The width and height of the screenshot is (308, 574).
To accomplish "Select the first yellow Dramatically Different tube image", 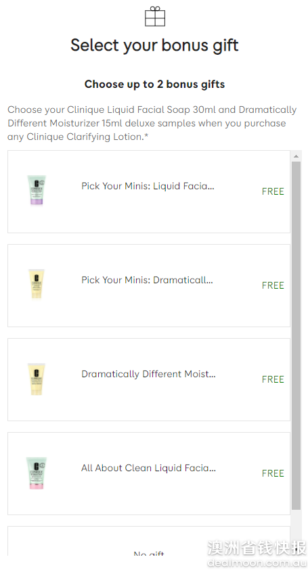I will pyautogui.click(x=37, y=284).
